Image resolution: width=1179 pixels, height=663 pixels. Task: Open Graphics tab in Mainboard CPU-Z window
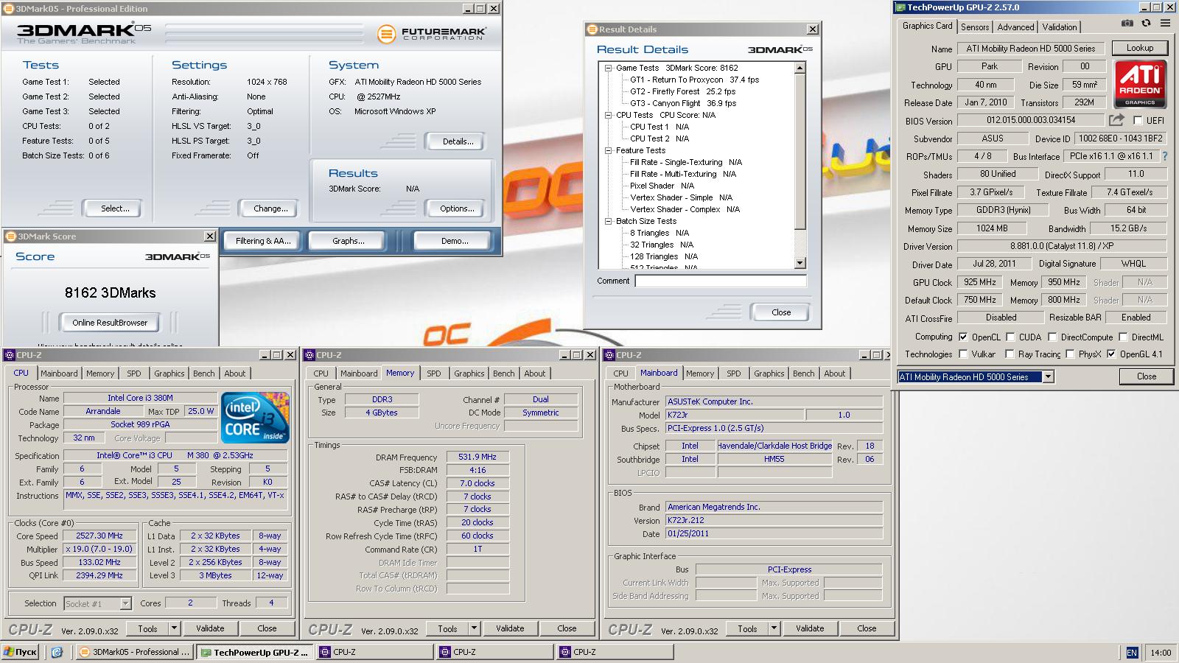pos(769,373)
